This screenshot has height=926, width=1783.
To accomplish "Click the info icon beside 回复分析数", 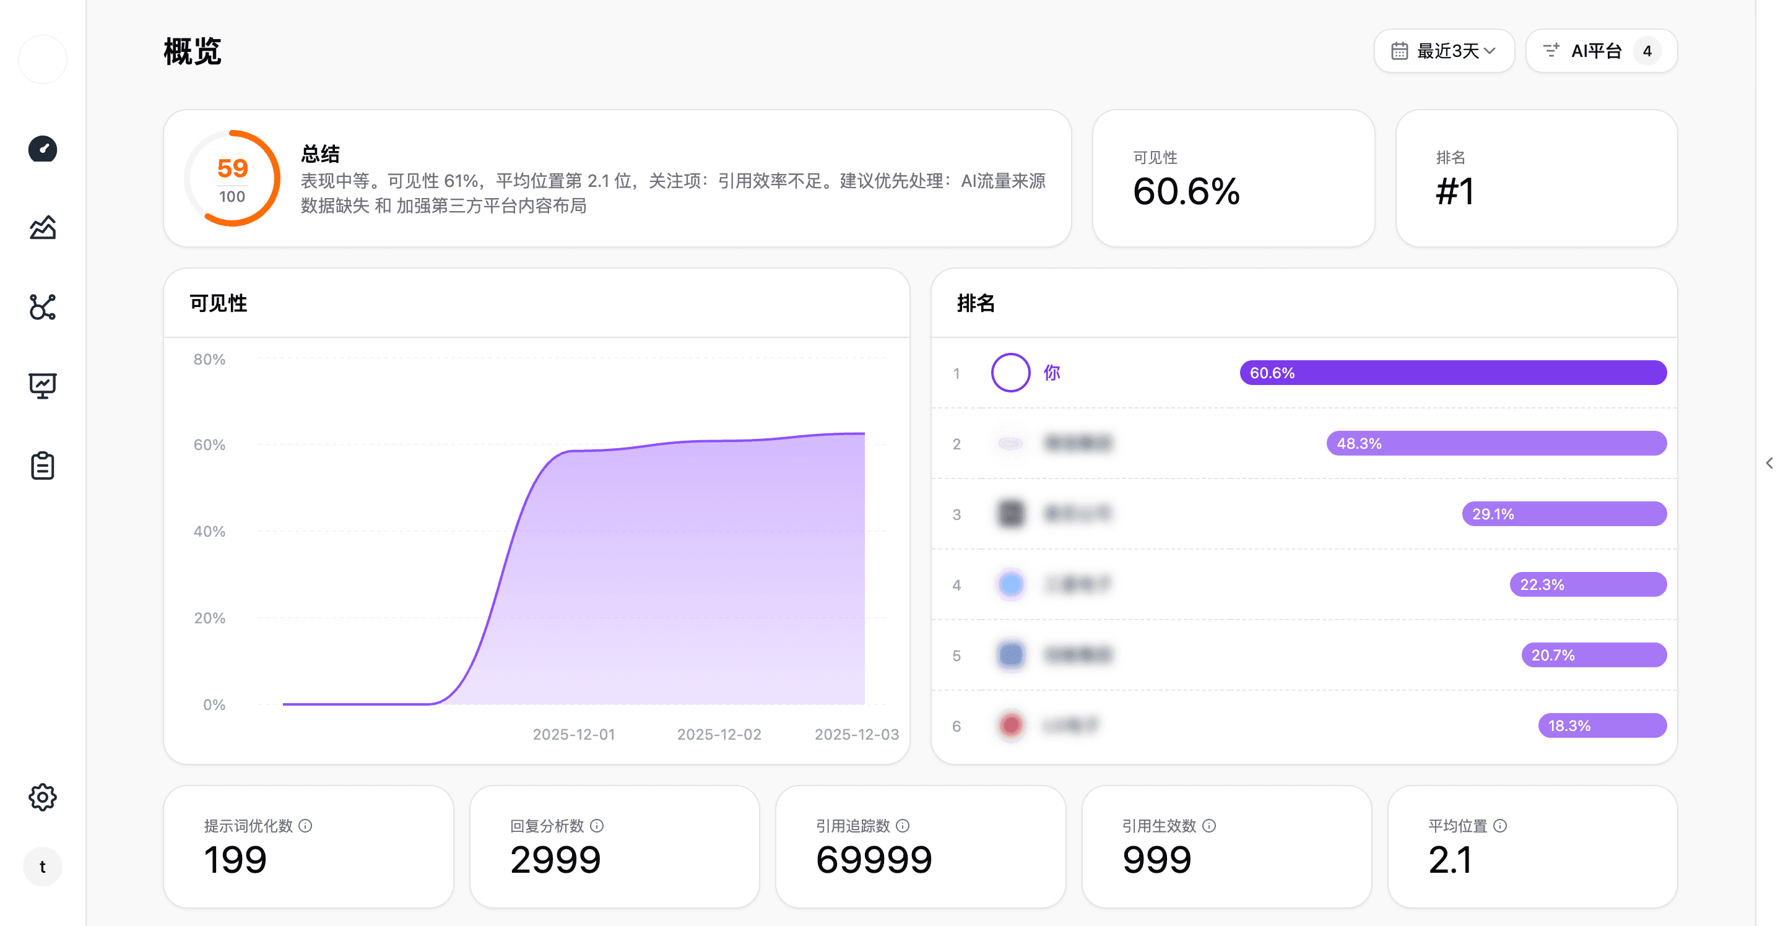I will tap(599, 826).
